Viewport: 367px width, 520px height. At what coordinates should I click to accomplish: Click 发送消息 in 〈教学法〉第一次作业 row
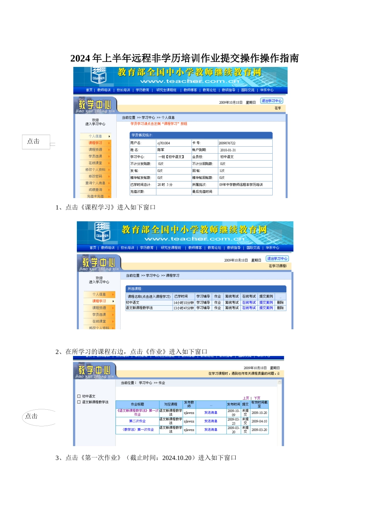pos(211,429)
